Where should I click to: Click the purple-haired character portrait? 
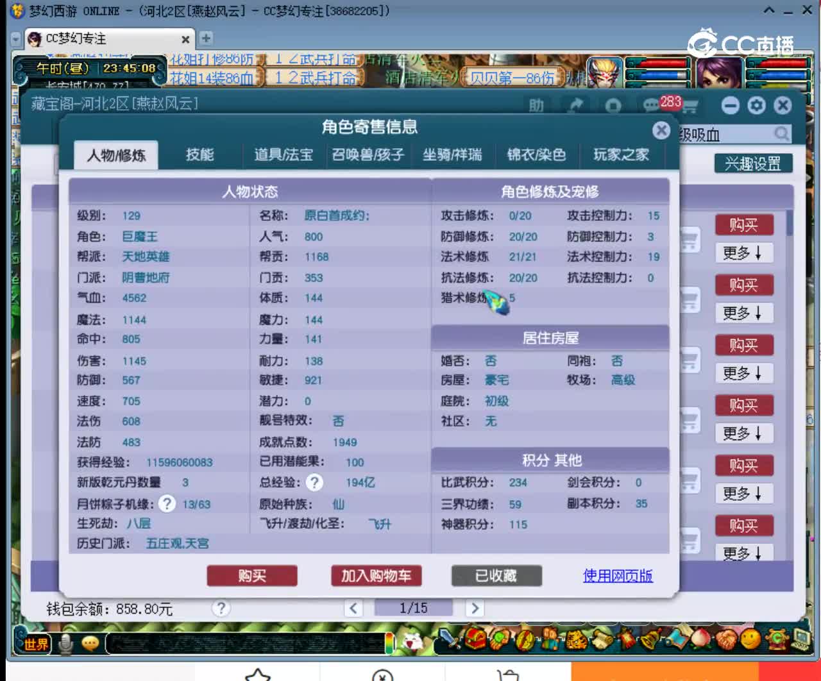(x=719, y=72)
